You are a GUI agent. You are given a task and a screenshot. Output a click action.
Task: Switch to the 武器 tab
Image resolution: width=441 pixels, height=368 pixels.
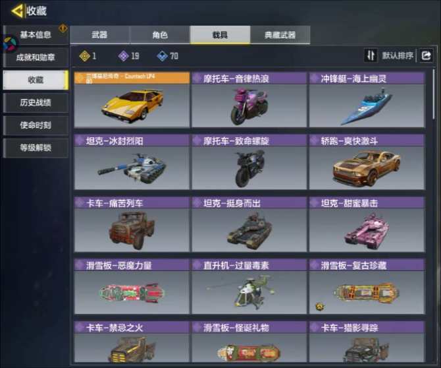99,35
